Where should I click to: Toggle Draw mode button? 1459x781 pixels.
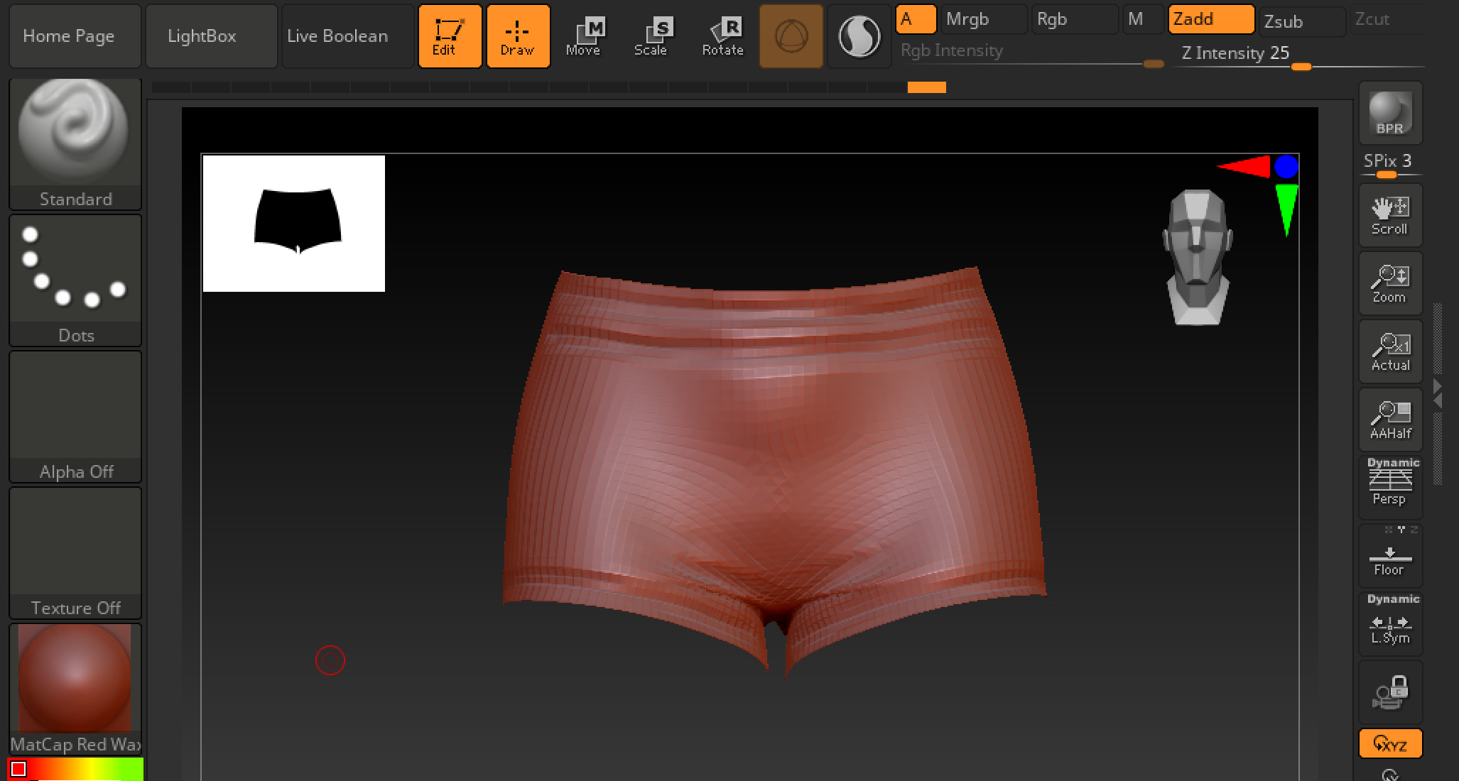tap(518, 36)
